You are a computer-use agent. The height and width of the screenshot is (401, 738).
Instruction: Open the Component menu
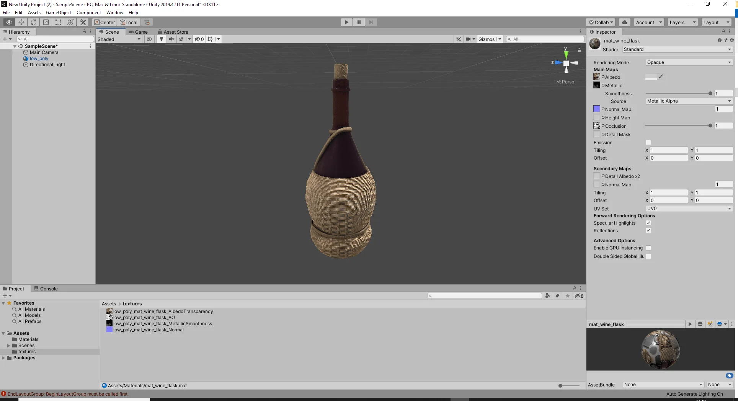tap(88, 13)
